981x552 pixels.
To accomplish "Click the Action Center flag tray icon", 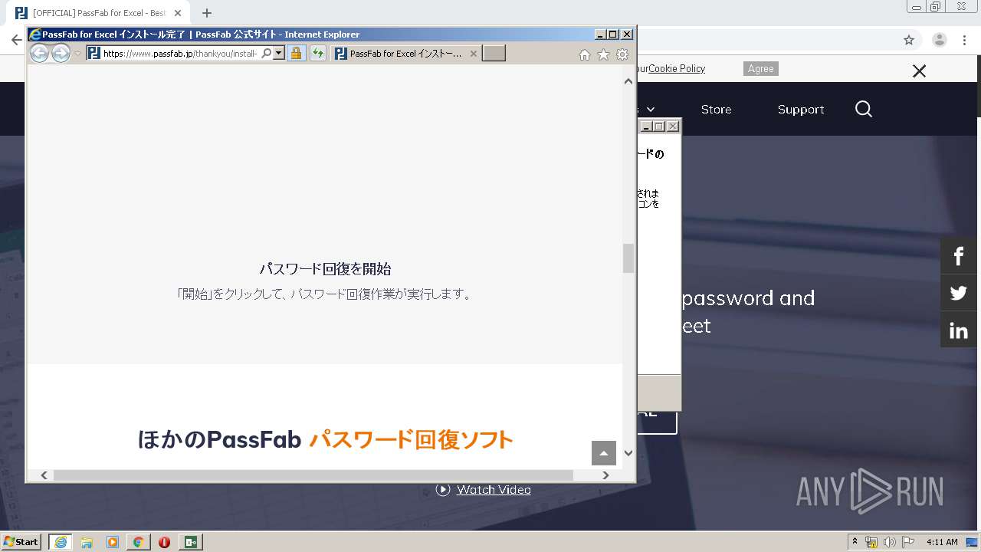I will click(x=908, y=542).
